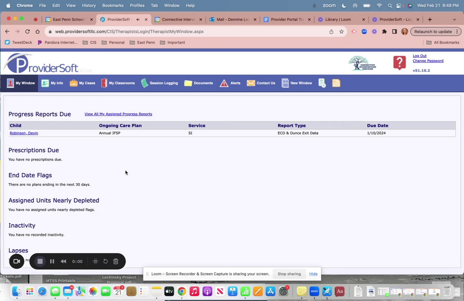Click the Loom drag-handle grid icon
Viewport: 464px width, 301px height.
point(95,261)
